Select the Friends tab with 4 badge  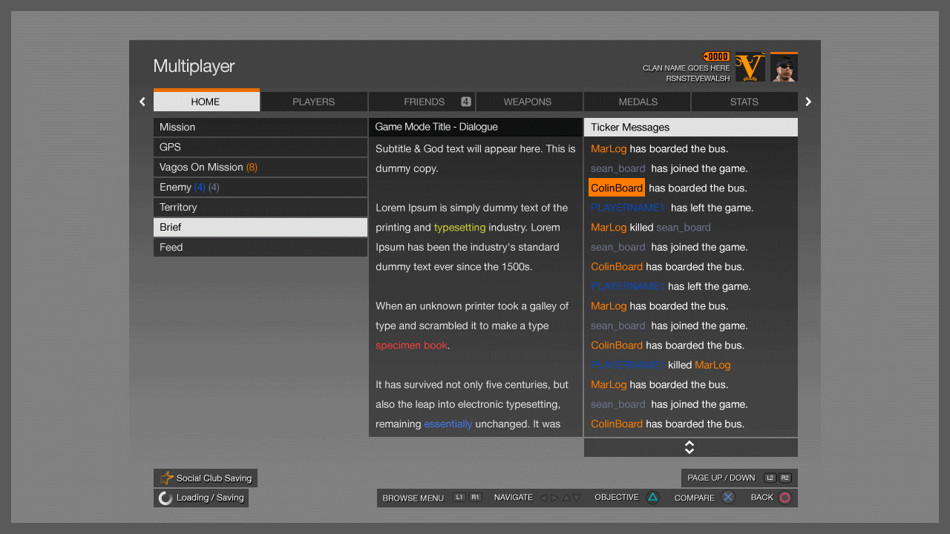(422, 102)
